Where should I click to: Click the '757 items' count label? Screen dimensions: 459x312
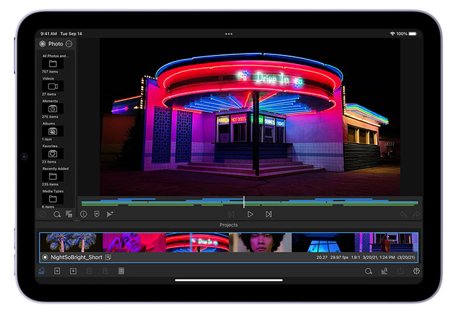[50, 72]
